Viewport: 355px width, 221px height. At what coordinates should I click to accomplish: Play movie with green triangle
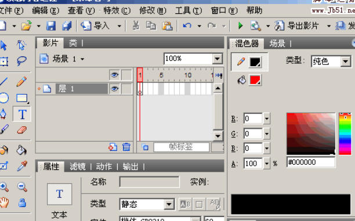point(241,26)
